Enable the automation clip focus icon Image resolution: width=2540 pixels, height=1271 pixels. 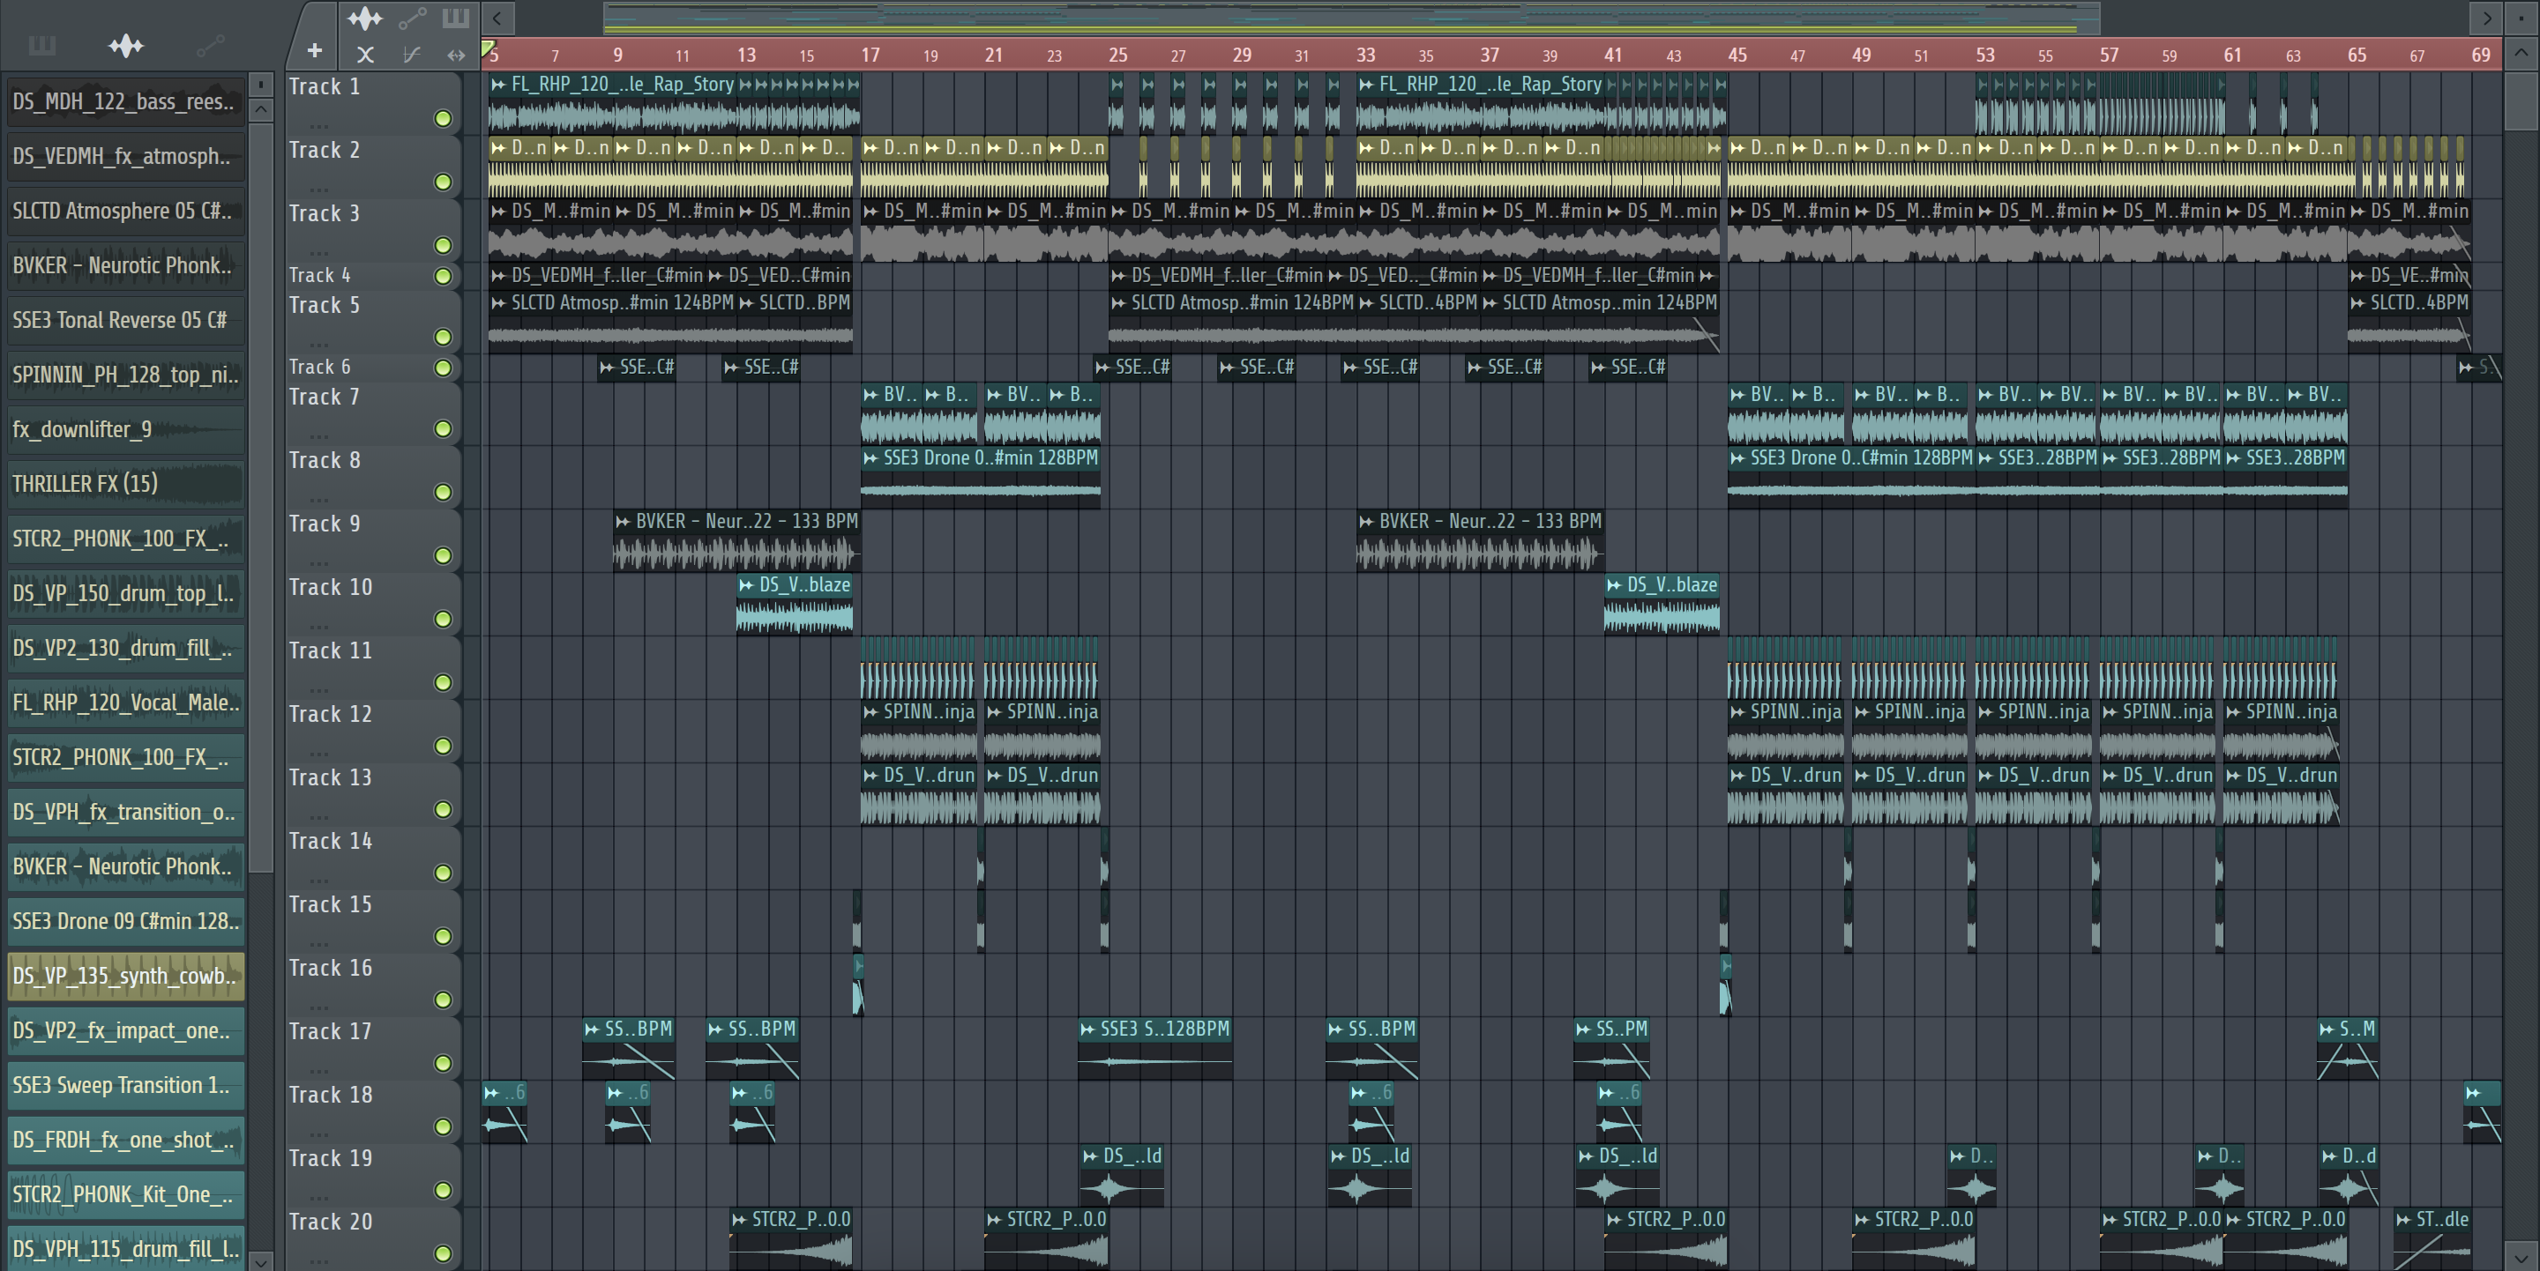coord(412,18)
